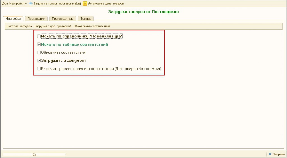Uncheck Искать по таблице соответствий

(x=39, y=44)
